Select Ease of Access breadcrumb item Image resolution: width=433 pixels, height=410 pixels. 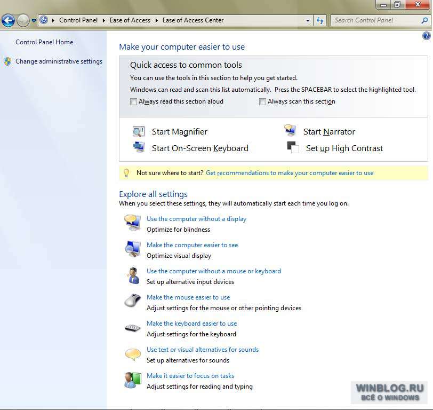pos(130,20)
